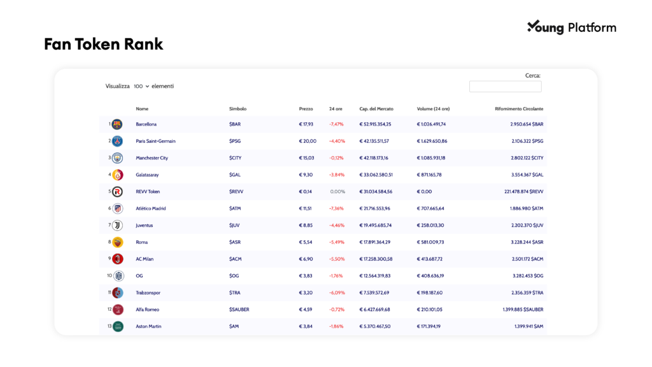Screen dimensions: 652x367
Task: Click the $PSG symbol cell
Action: pos(235,141)
